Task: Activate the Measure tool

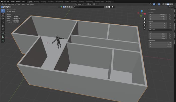Action: pos(3,37)
